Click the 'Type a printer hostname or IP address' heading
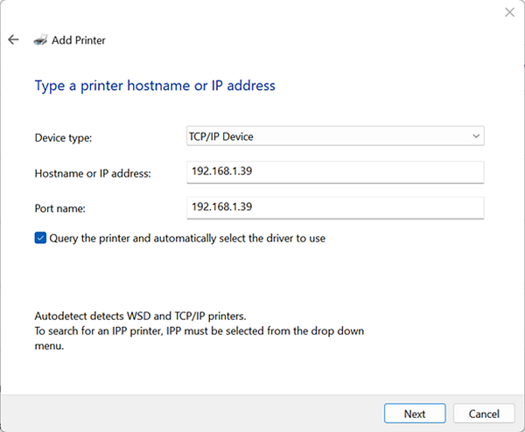The image size is (525, 432). pos(155,86)
